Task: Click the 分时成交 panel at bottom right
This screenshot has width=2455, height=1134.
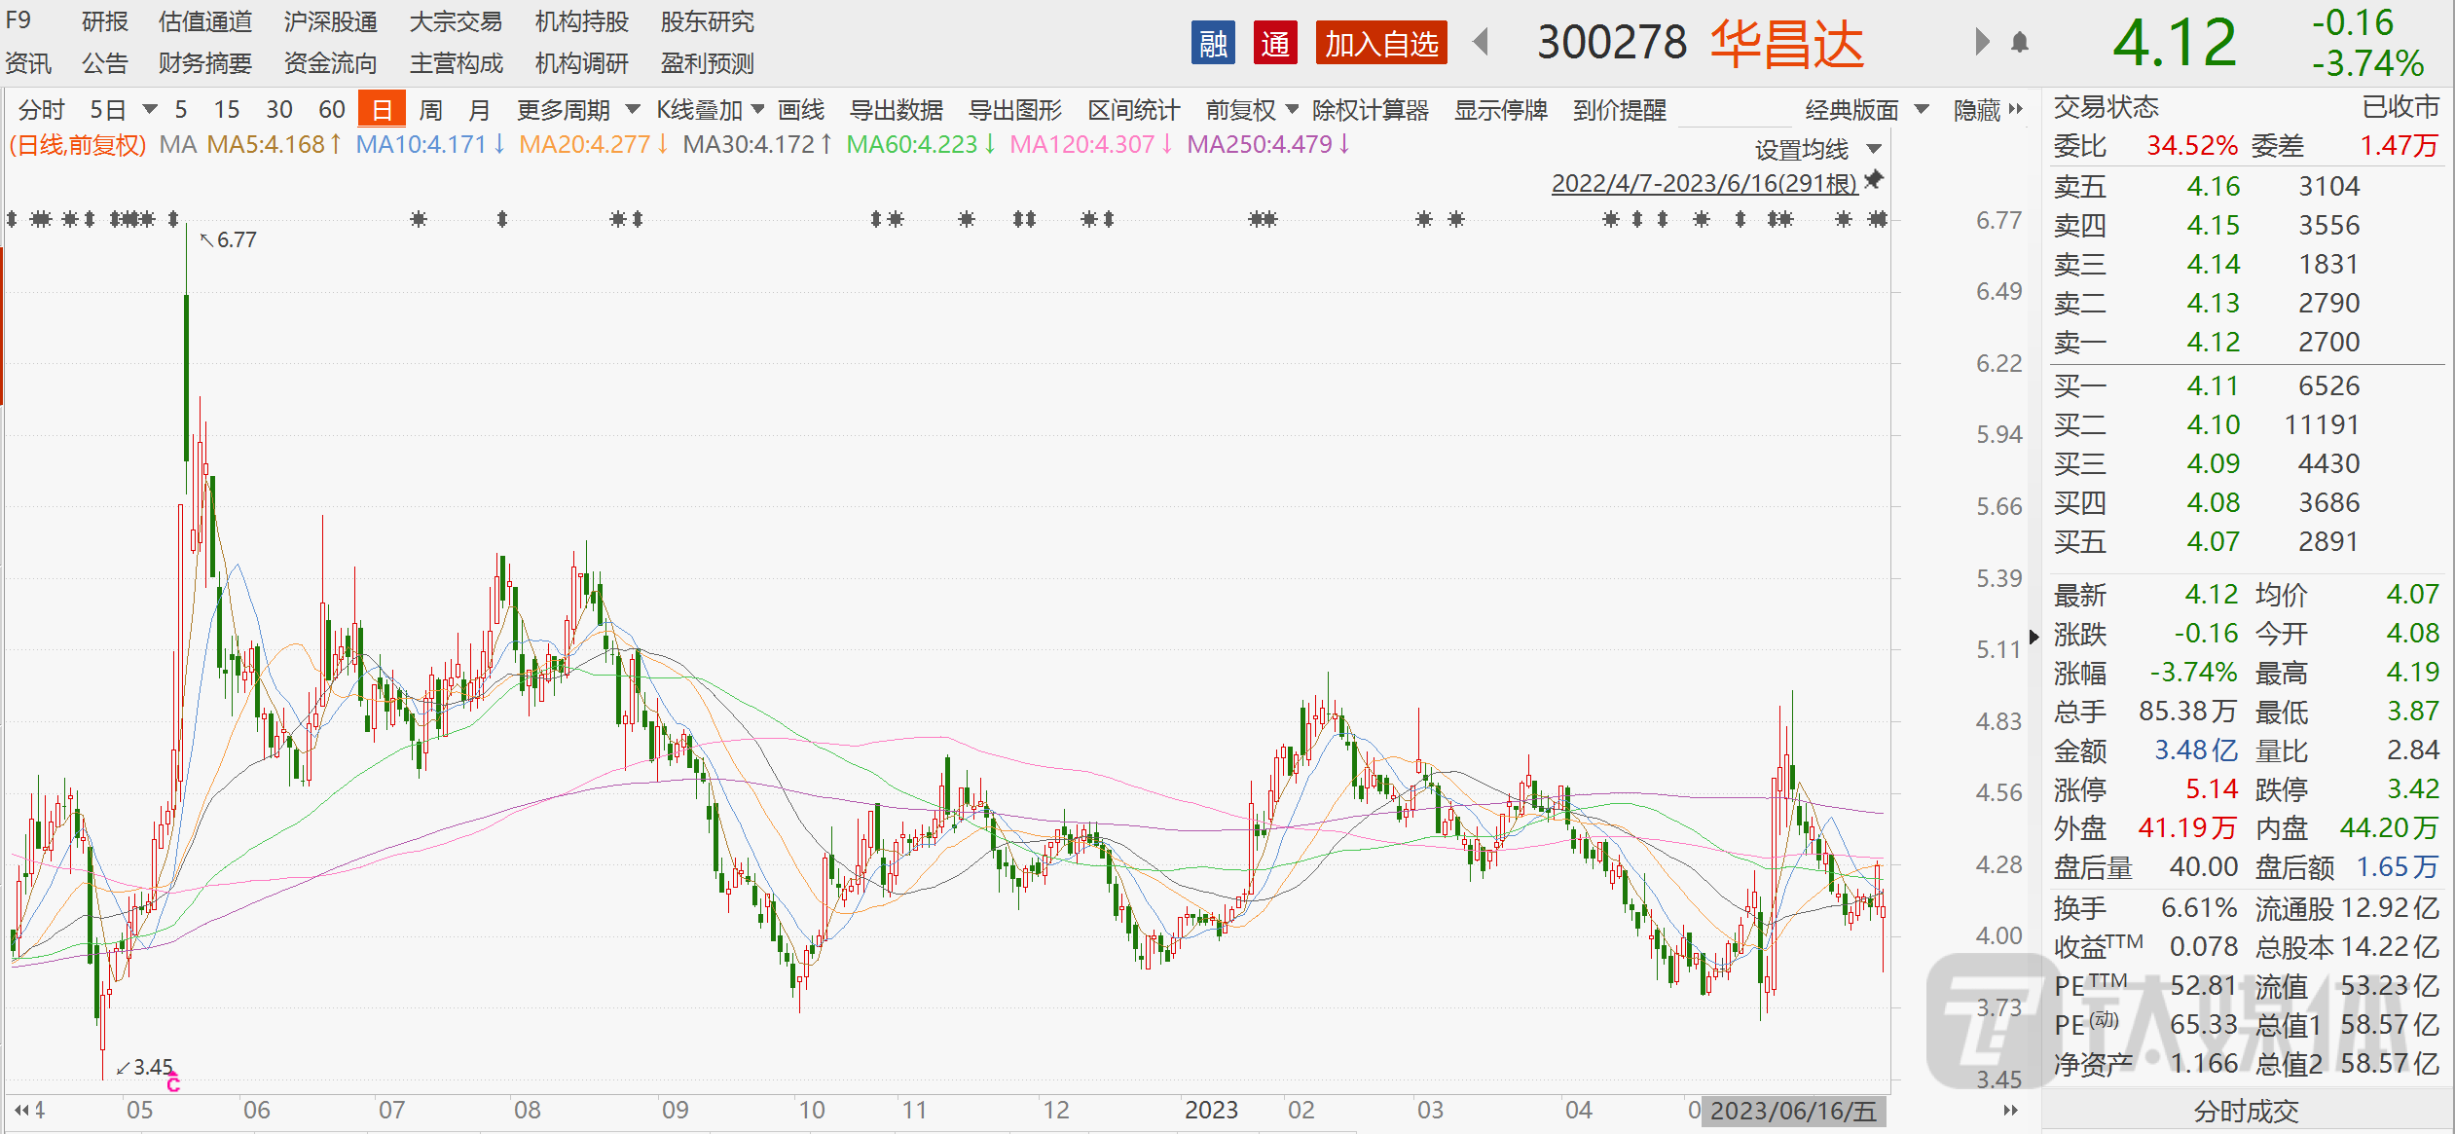Action: [2246, 1110]
